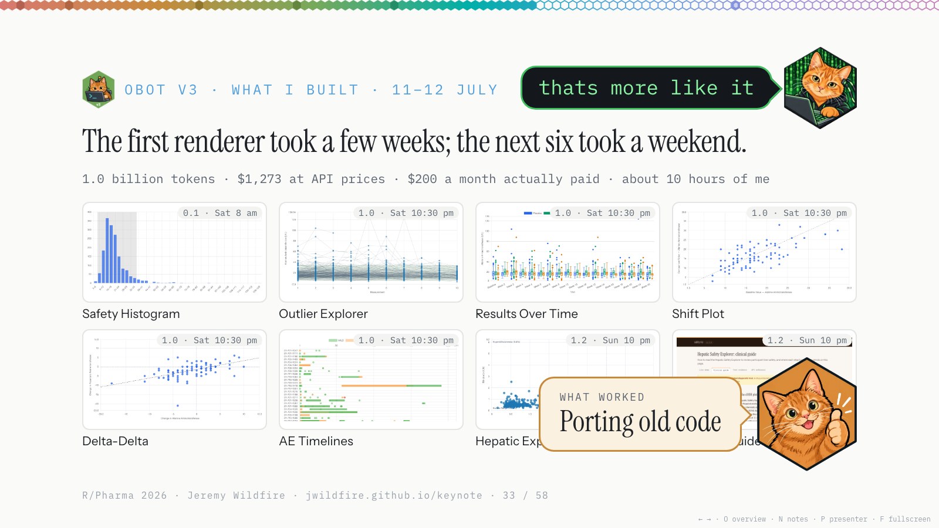
Task: Click the '1.0 billion tokens' stat
Action: pos(148,179)
